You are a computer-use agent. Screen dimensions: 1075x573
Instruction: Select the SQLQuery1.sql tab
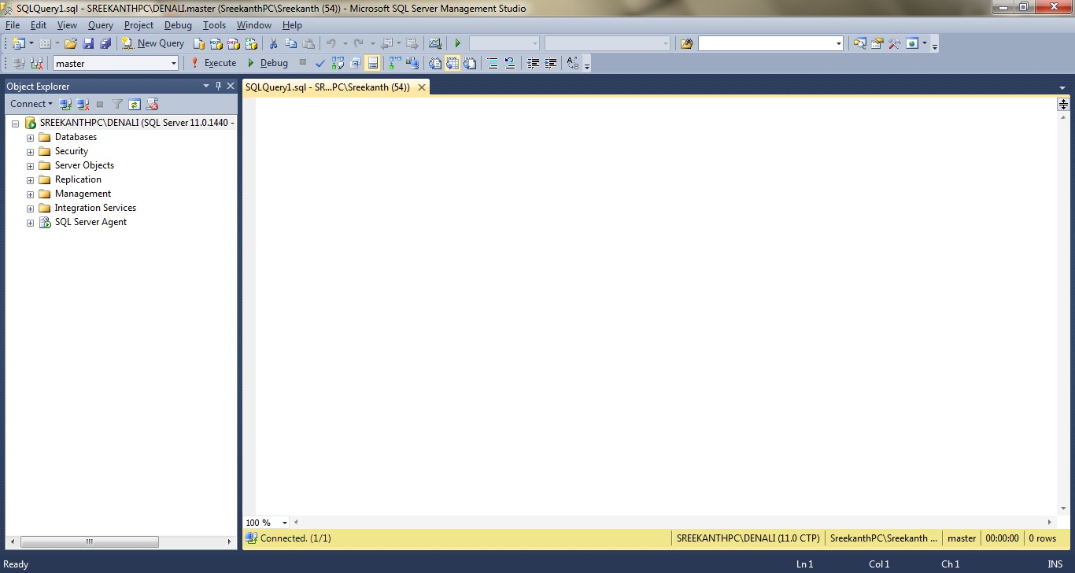pos(327,87)
